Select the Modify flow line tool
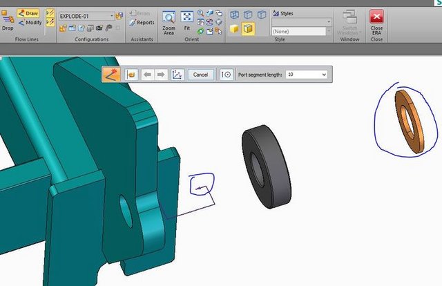Screen dimensions: 442x286 point(30,23)
